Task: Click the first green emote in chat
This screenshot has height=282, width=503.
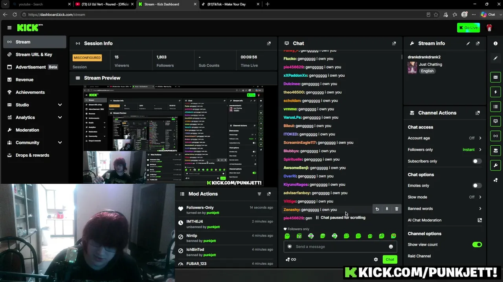Action: point(287,236)
